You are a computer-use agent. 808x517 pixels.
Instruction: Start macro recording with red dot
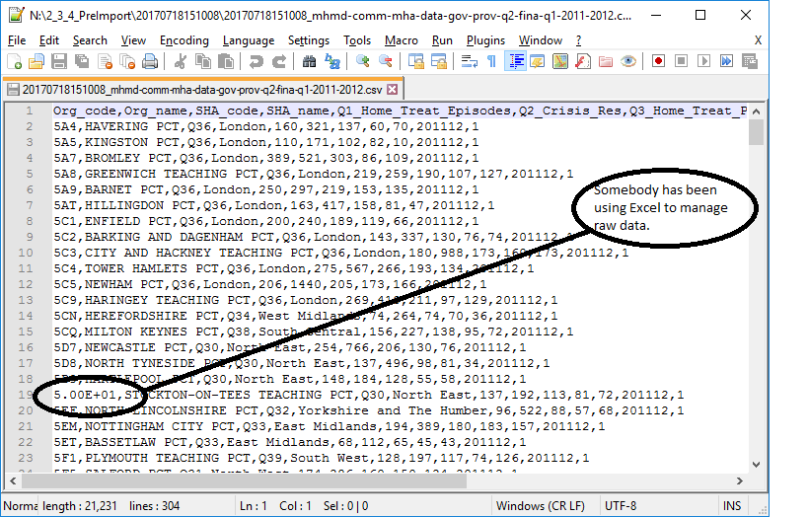[658, 61]
